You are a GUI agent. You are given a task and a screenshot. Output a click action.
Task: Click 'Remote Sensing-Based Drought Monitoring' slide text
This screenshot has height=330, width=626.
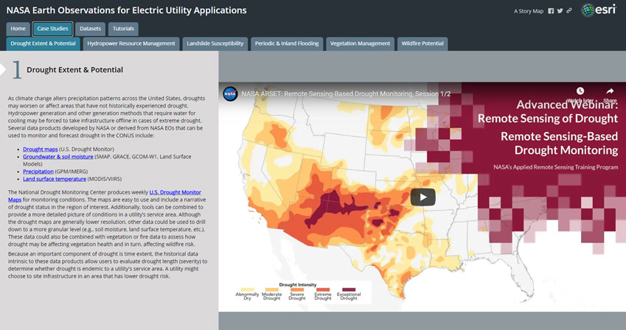560,143
